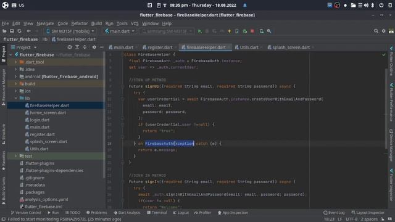Click the editor vertical scrollbar
395x222 pixels.
coord(386,109)
